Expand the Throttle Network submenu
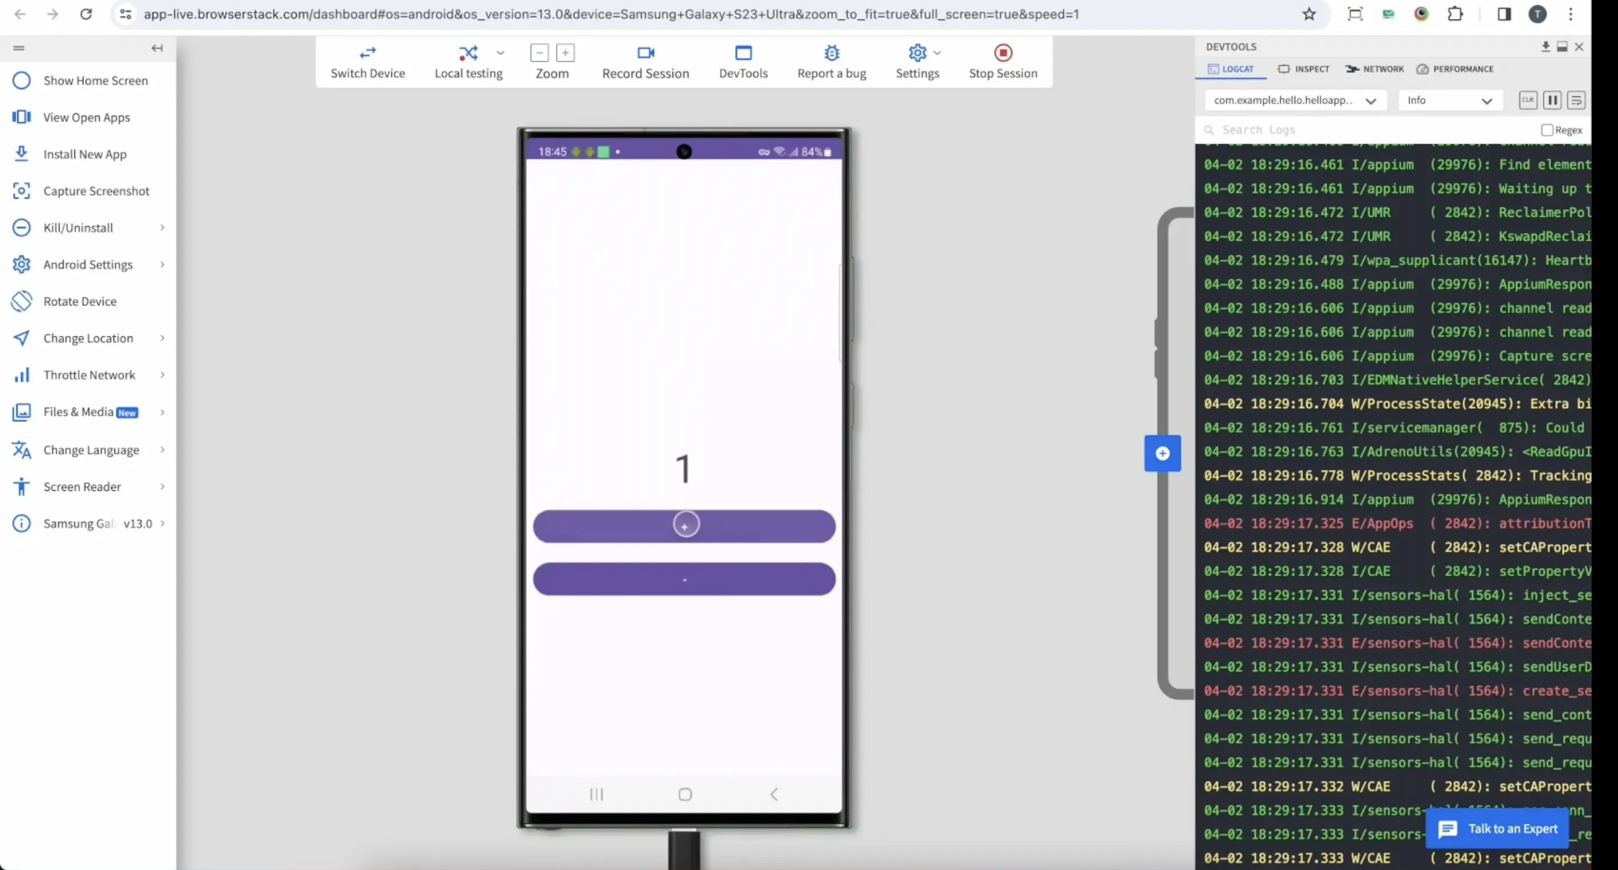 [x=89, y=374]
